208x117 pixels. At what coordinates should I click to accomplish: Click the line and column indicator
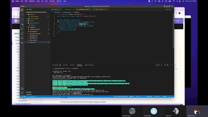121,97
